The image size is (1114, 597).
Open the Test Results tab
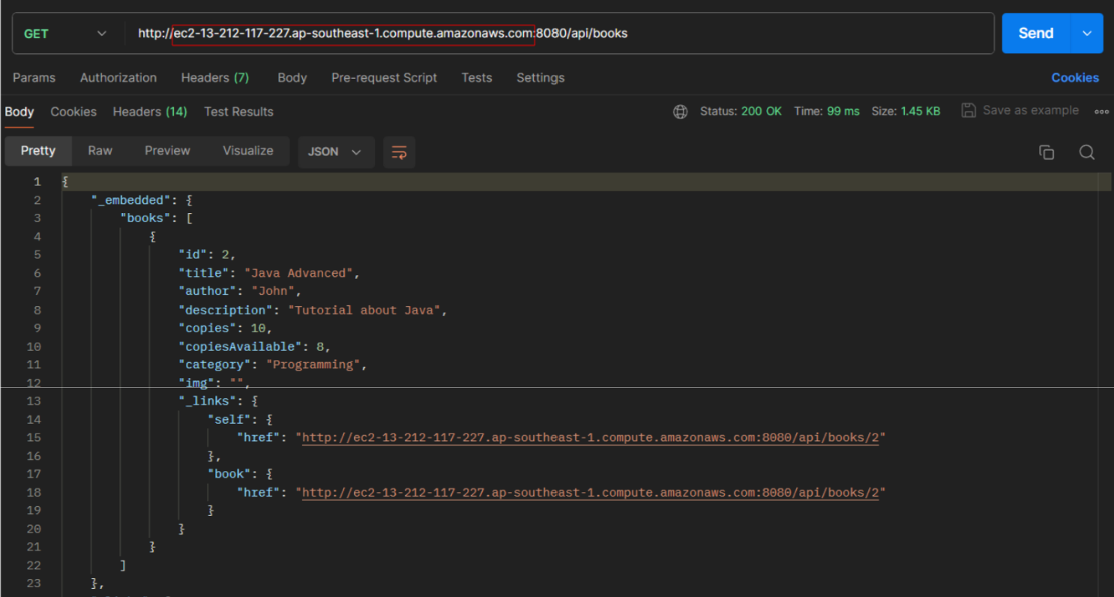point(238,112)
